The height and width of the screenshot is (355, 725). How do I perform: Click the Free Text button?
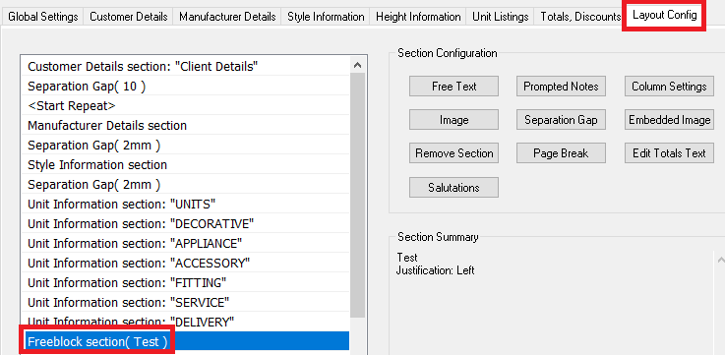[x=453, y=87]
